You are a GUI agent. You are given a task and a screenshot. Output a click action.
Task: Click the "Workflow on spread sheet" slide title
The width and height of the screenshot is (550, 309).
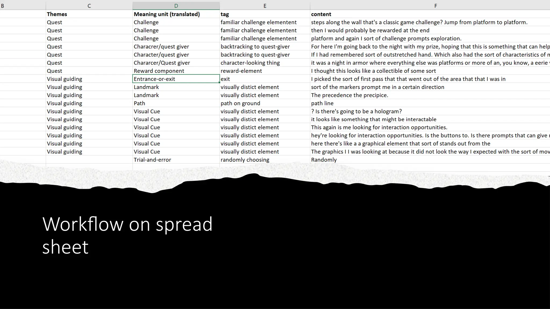pos(127,235)
